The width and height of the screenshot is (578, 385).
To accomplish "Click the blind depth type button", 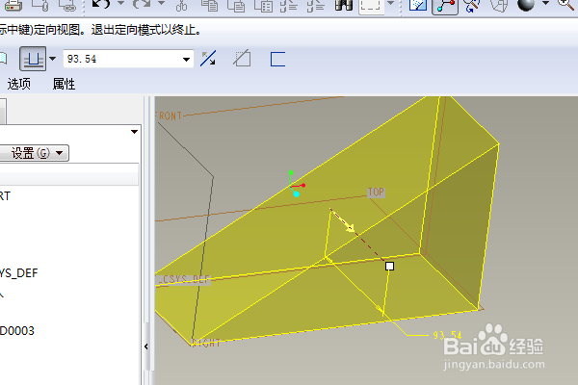I will click(x=33, y=59).
